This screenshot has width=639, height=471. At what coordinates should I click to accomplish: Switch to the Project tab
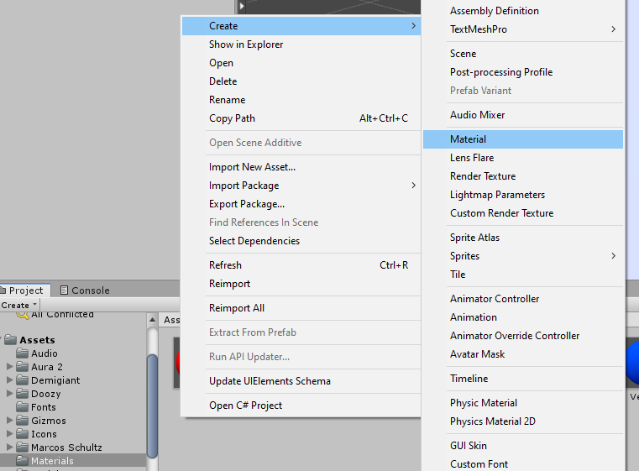[x=24, y=290]
